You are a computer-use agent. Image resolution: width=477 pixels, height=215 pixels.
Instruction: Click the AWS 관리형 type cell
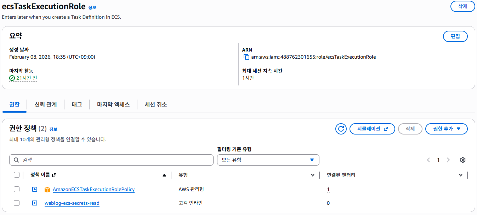tap(191, 189)
